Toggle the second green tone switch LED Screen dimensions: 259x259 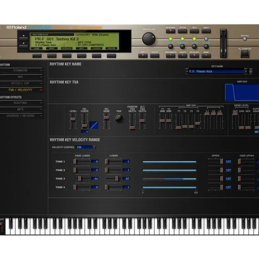(x=182, y=39)
